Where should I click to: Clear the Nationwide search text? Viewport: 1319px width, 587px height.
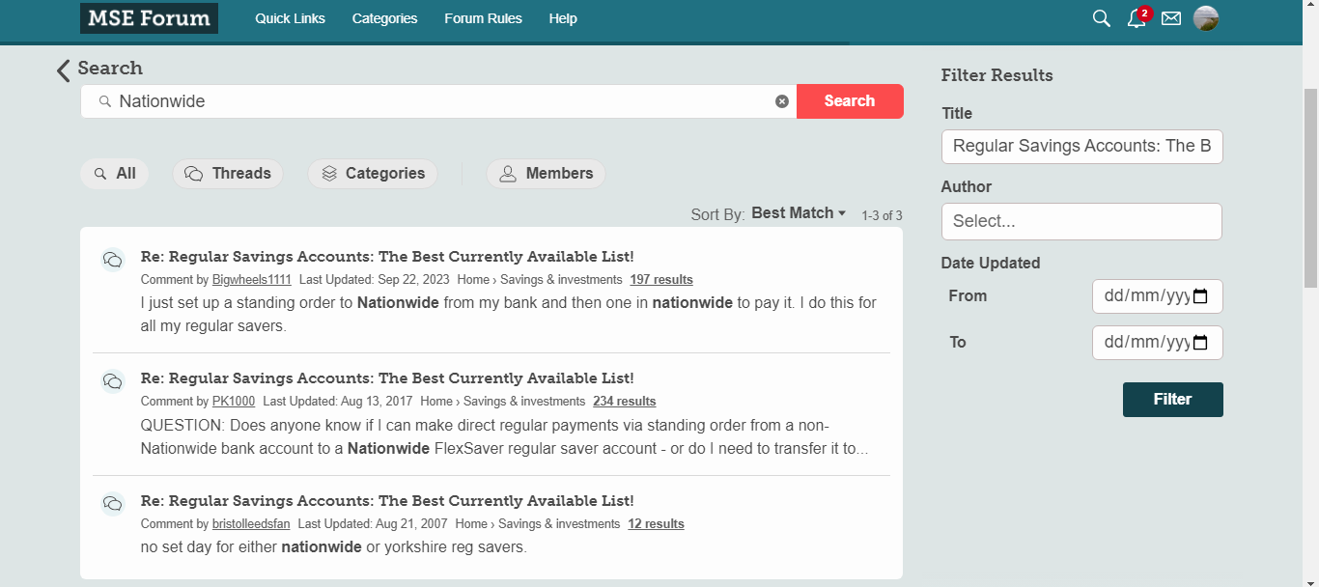click(782, 101)
